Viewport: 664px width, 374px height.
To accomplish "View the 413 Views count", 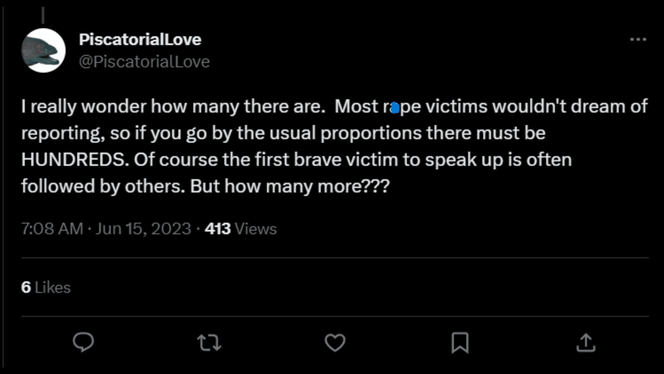I will (x=241, y=229).
